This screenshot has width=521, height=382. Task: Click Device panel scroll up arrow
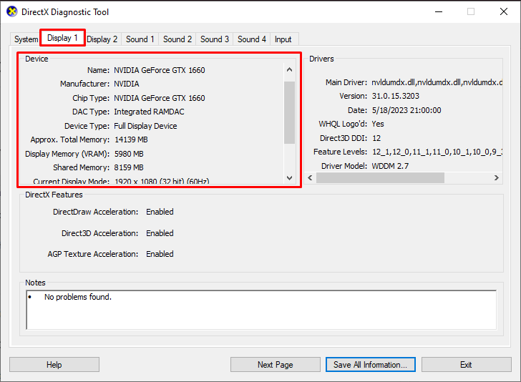click(x=289, y=69)
